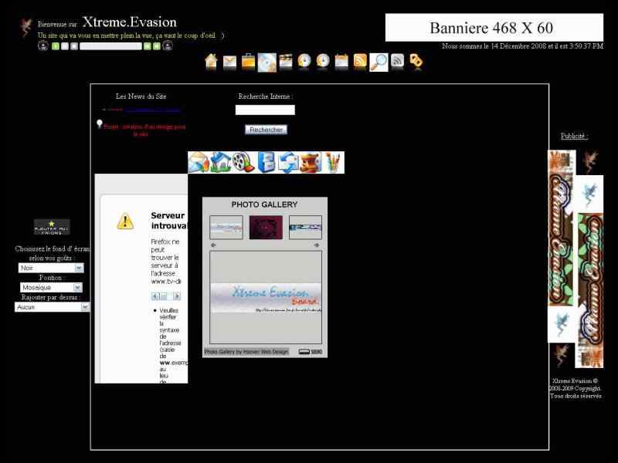Screen dimensions: 618x463
Task: Open the envelope mail icon in top toolbar
Action: tap(229, 62)
